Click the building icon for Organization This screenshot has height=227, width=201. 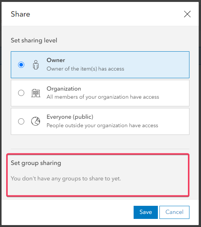point(36,93)
